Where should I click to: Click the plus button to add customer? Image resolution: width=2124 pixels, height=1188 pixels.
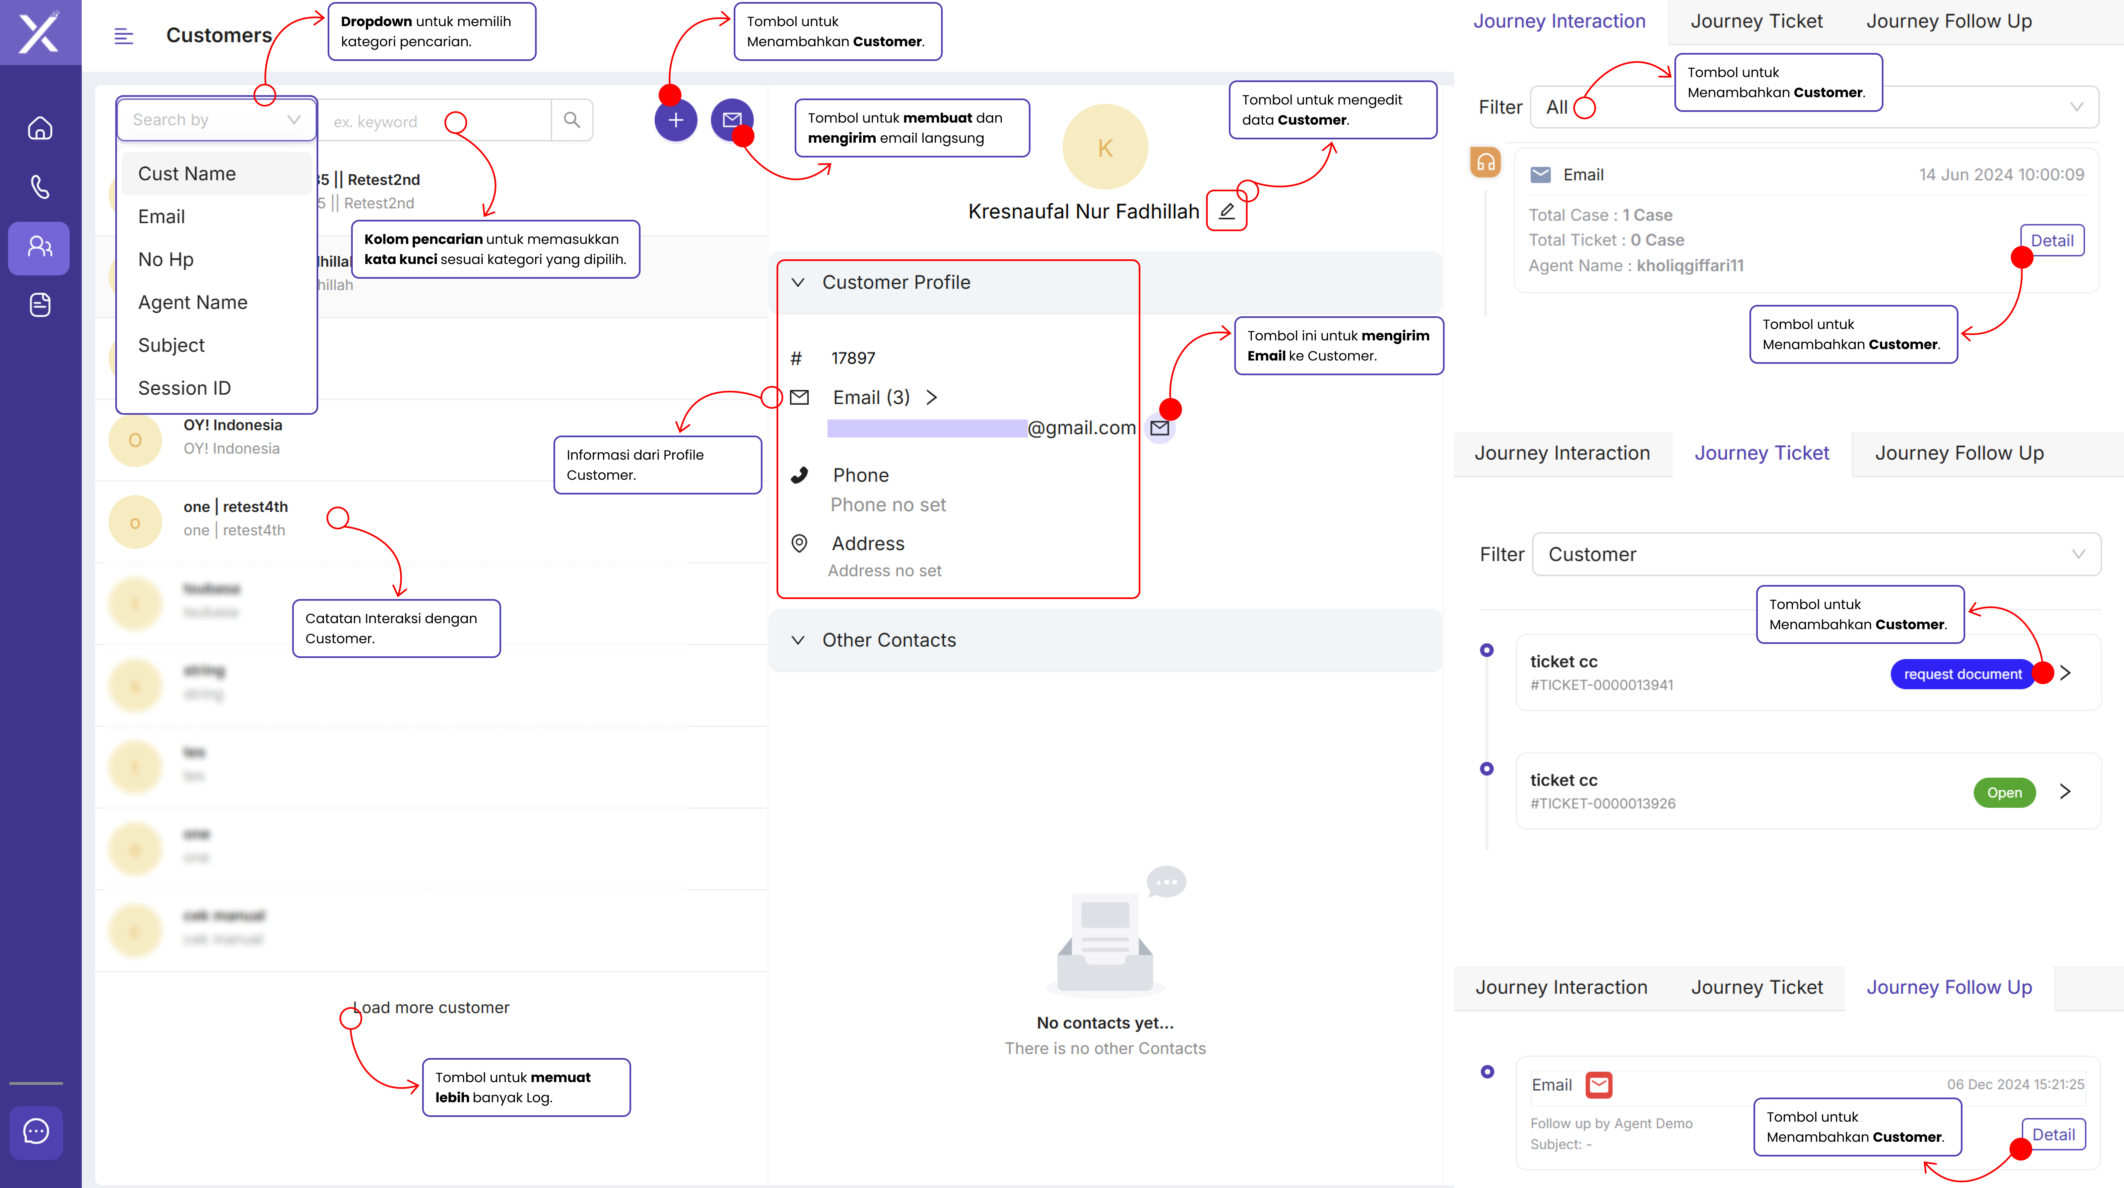click(x=675, y=120)
